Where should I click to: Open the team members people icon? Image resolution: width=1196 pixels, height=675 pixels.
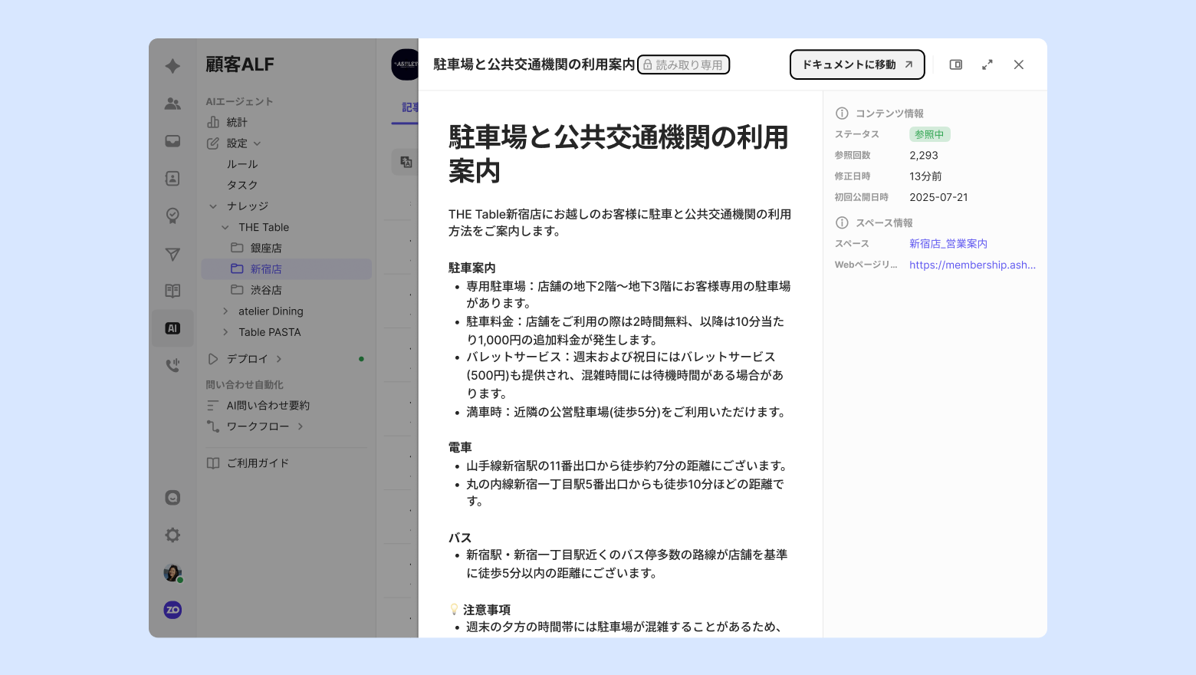click(x=172, y=104)
